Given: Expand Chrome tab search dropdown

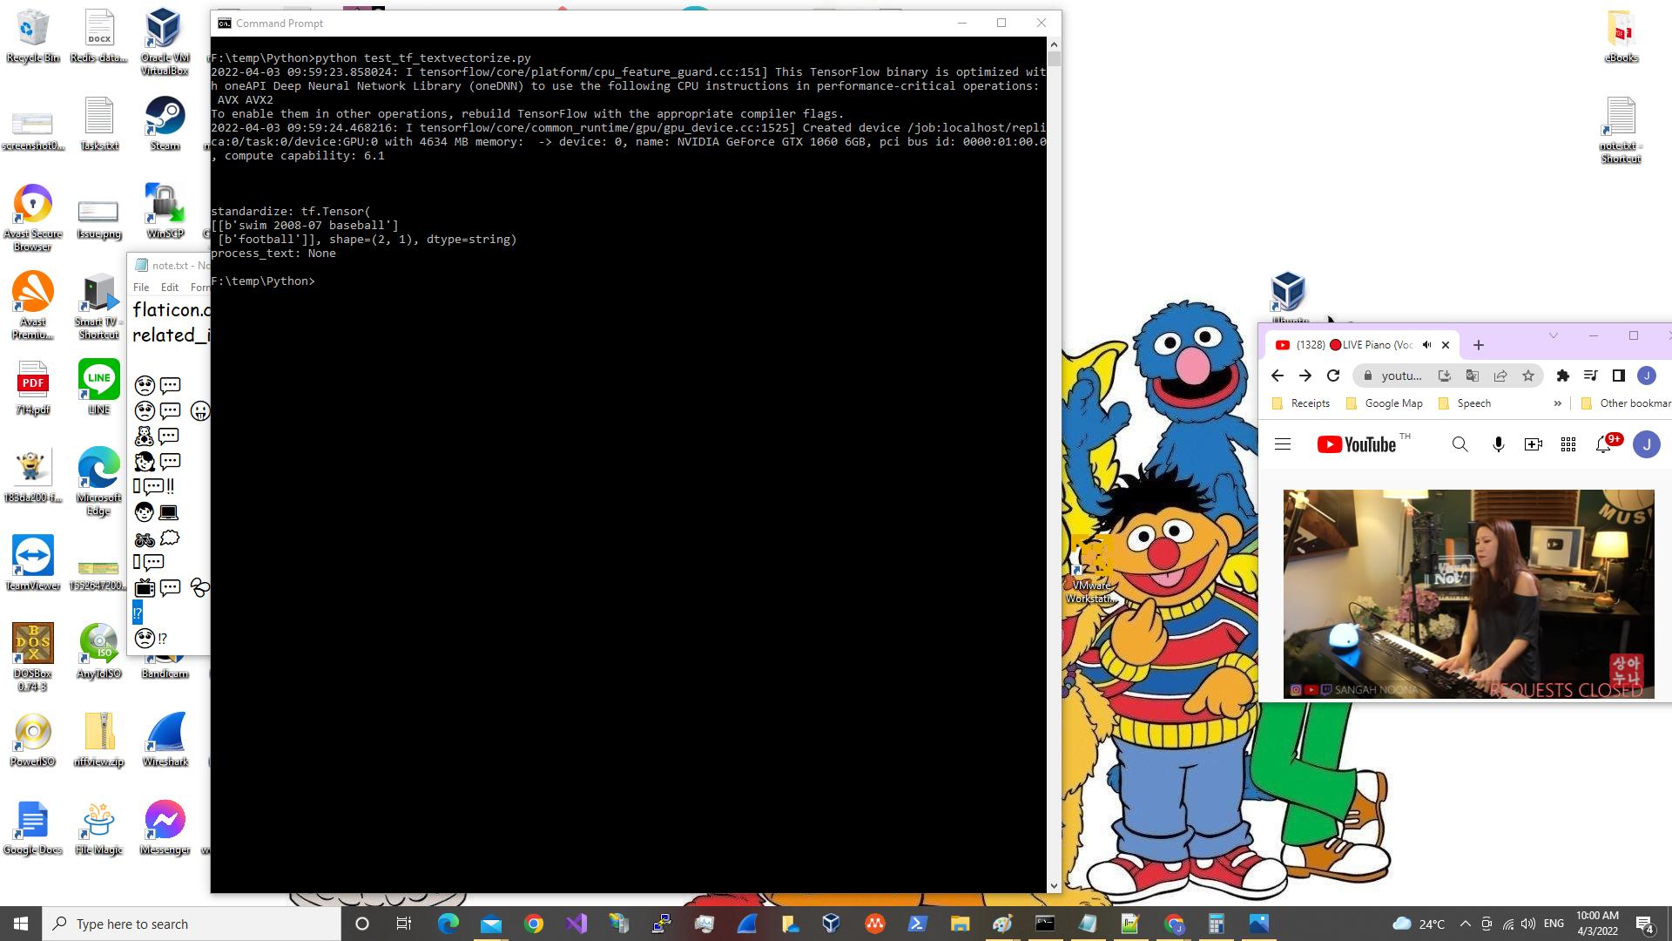Looking at the screenshot, I should tap(1553, 335).
